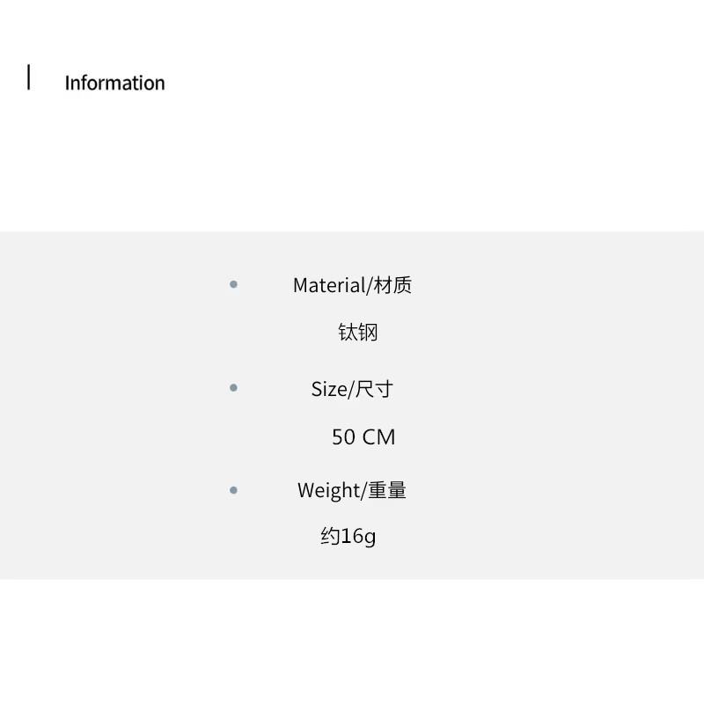Click the Chinese characters 材质
Screen dimensions: 704x704
pos(392,285)
